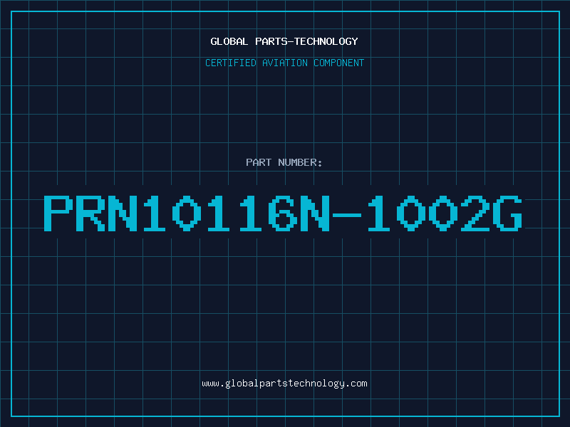
Task: Select the letter R in the part number
Action: pos(90,212)
